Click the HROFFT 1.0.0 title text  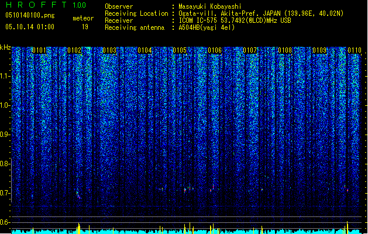point(46,5)
